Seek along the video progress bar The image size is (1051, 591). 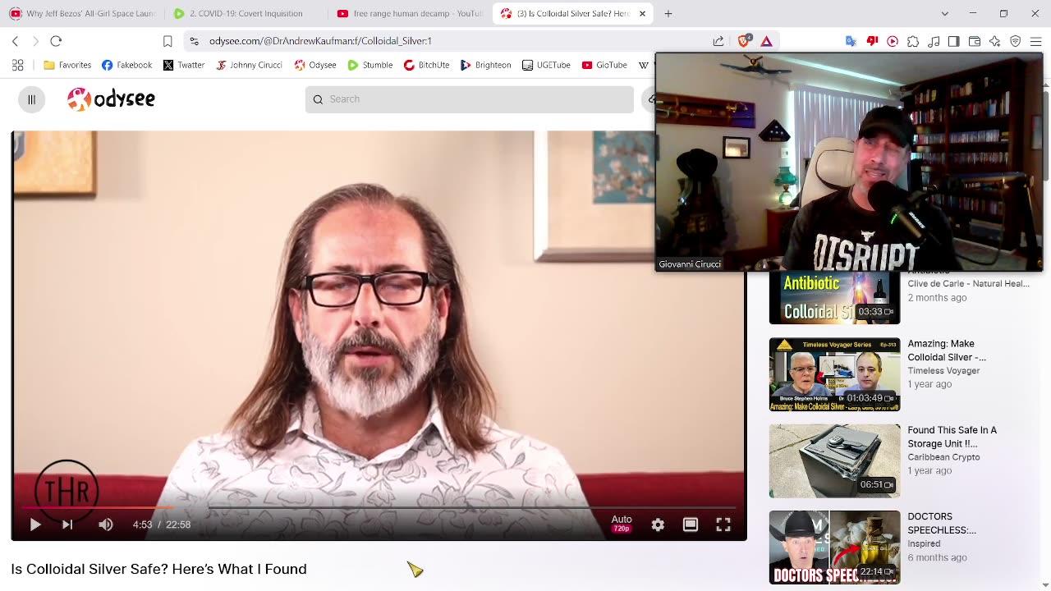point(379,508)
